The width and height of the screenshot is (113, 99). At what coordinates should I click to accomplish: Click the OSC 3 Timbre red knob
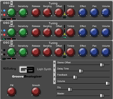(x=70, y=52)
